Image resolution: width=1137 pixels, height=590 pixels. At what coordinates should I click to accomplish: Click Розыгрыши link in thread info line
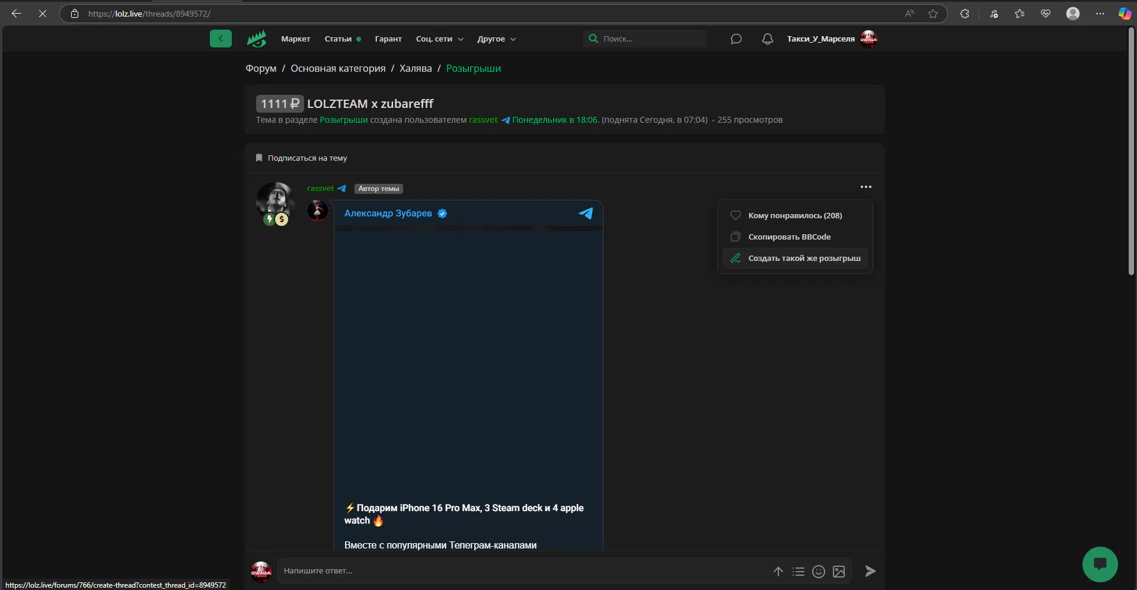(x=344, y=120)
